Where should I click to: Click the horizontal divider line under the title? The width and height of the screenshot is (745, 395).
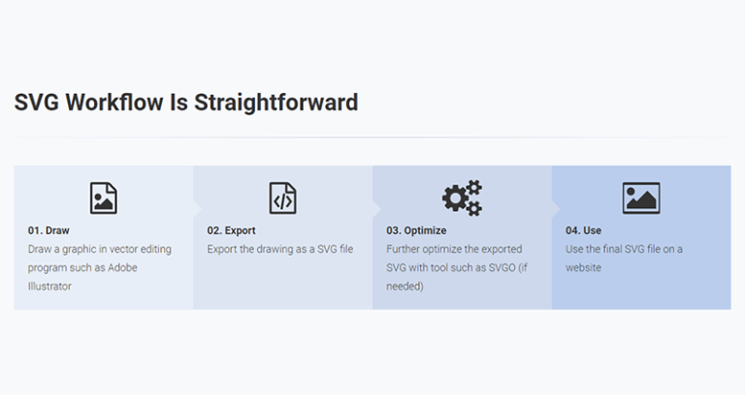click(372, 137)
